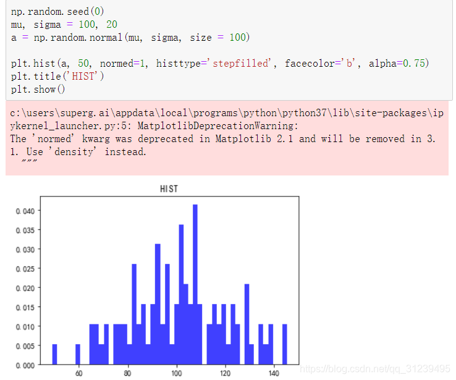Click the plot title 'HIST'
Screen dimensions: 456x380
pyautogui.click(x=169, y=189)
